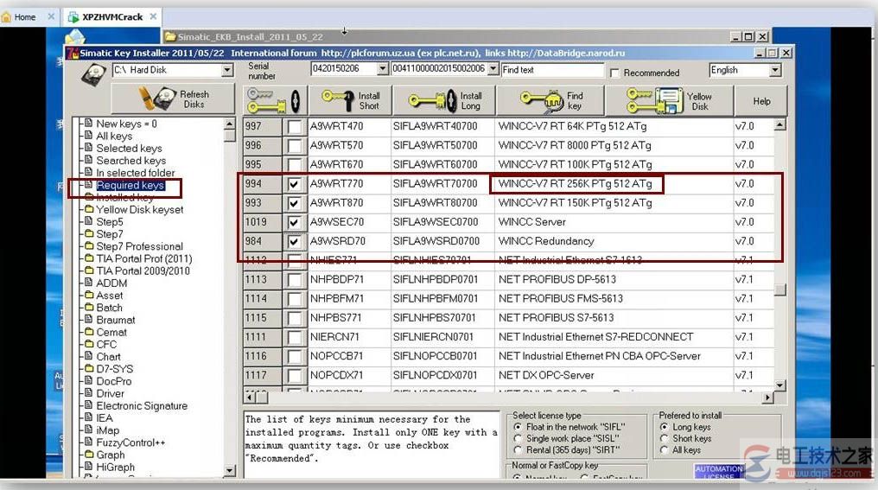Click the hard disk drive icon
The height and width of the screenshot is (490, 878).
93,74
